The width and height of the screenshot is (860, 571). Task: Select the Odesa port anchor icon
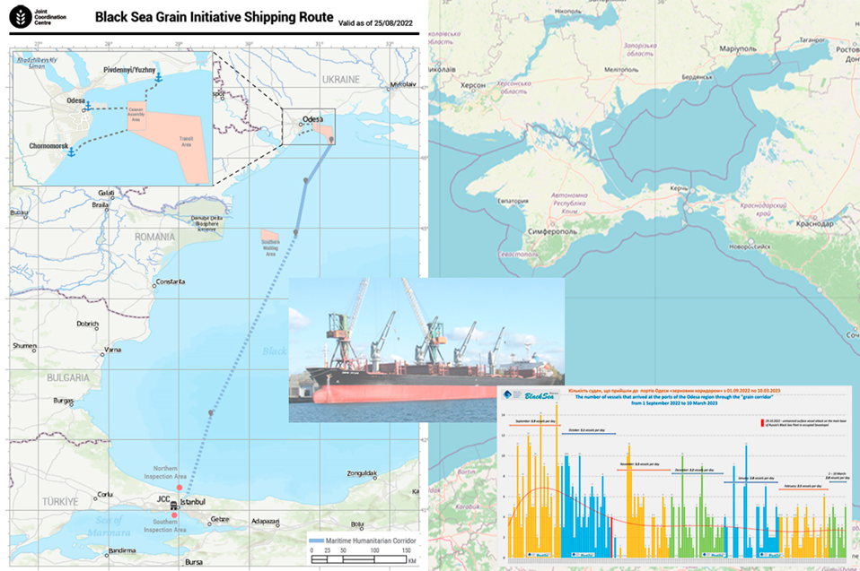89,106
